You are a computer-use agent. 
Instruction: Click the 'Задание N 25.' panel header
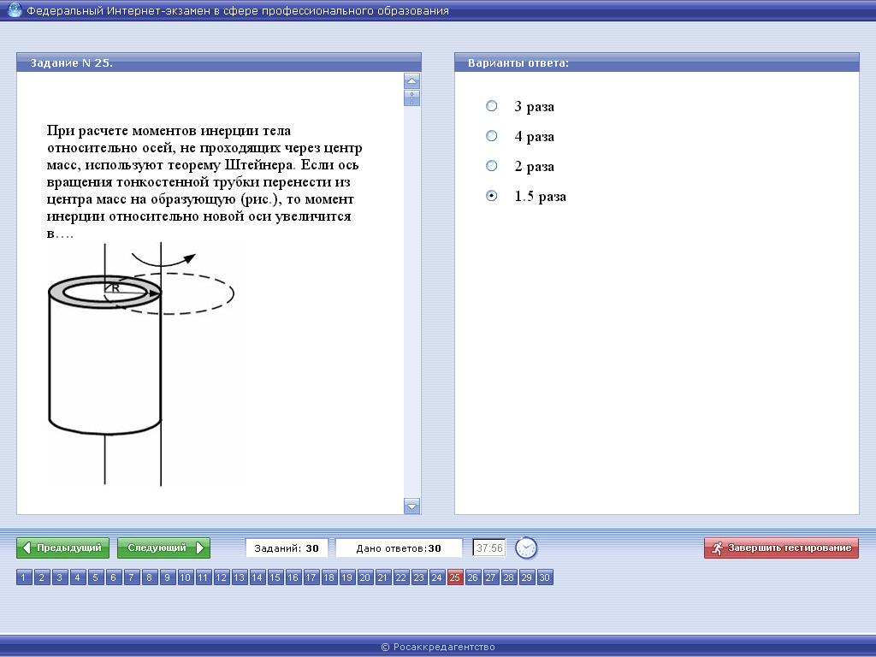pyautogui.click(x=219, y=62)
